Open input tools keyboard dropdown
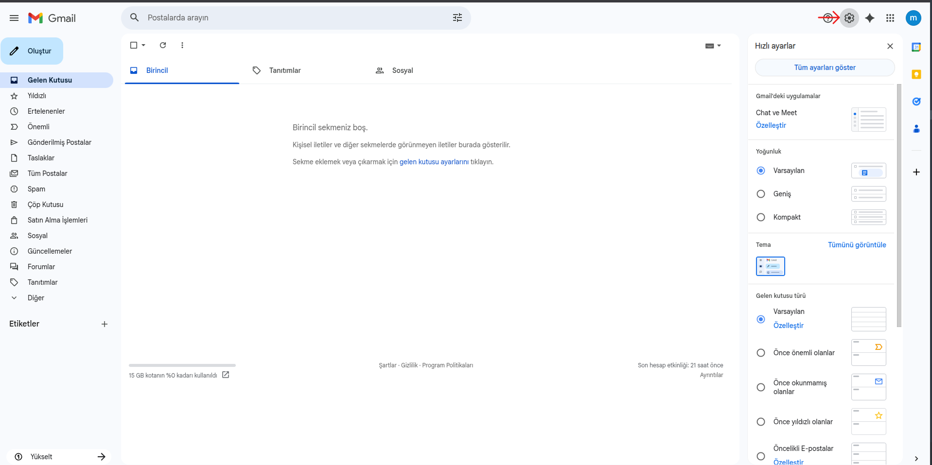This screenshot has width=932, height=465. coord(713,46)
